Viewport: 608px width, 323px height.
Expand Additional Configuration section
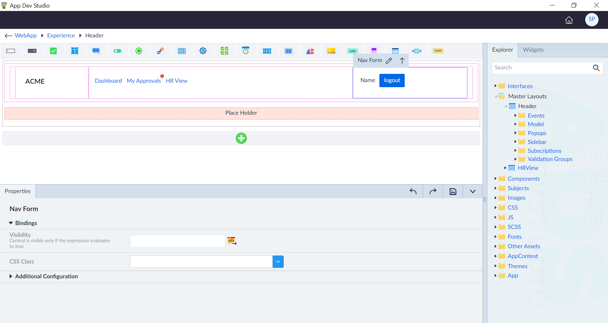11,276
